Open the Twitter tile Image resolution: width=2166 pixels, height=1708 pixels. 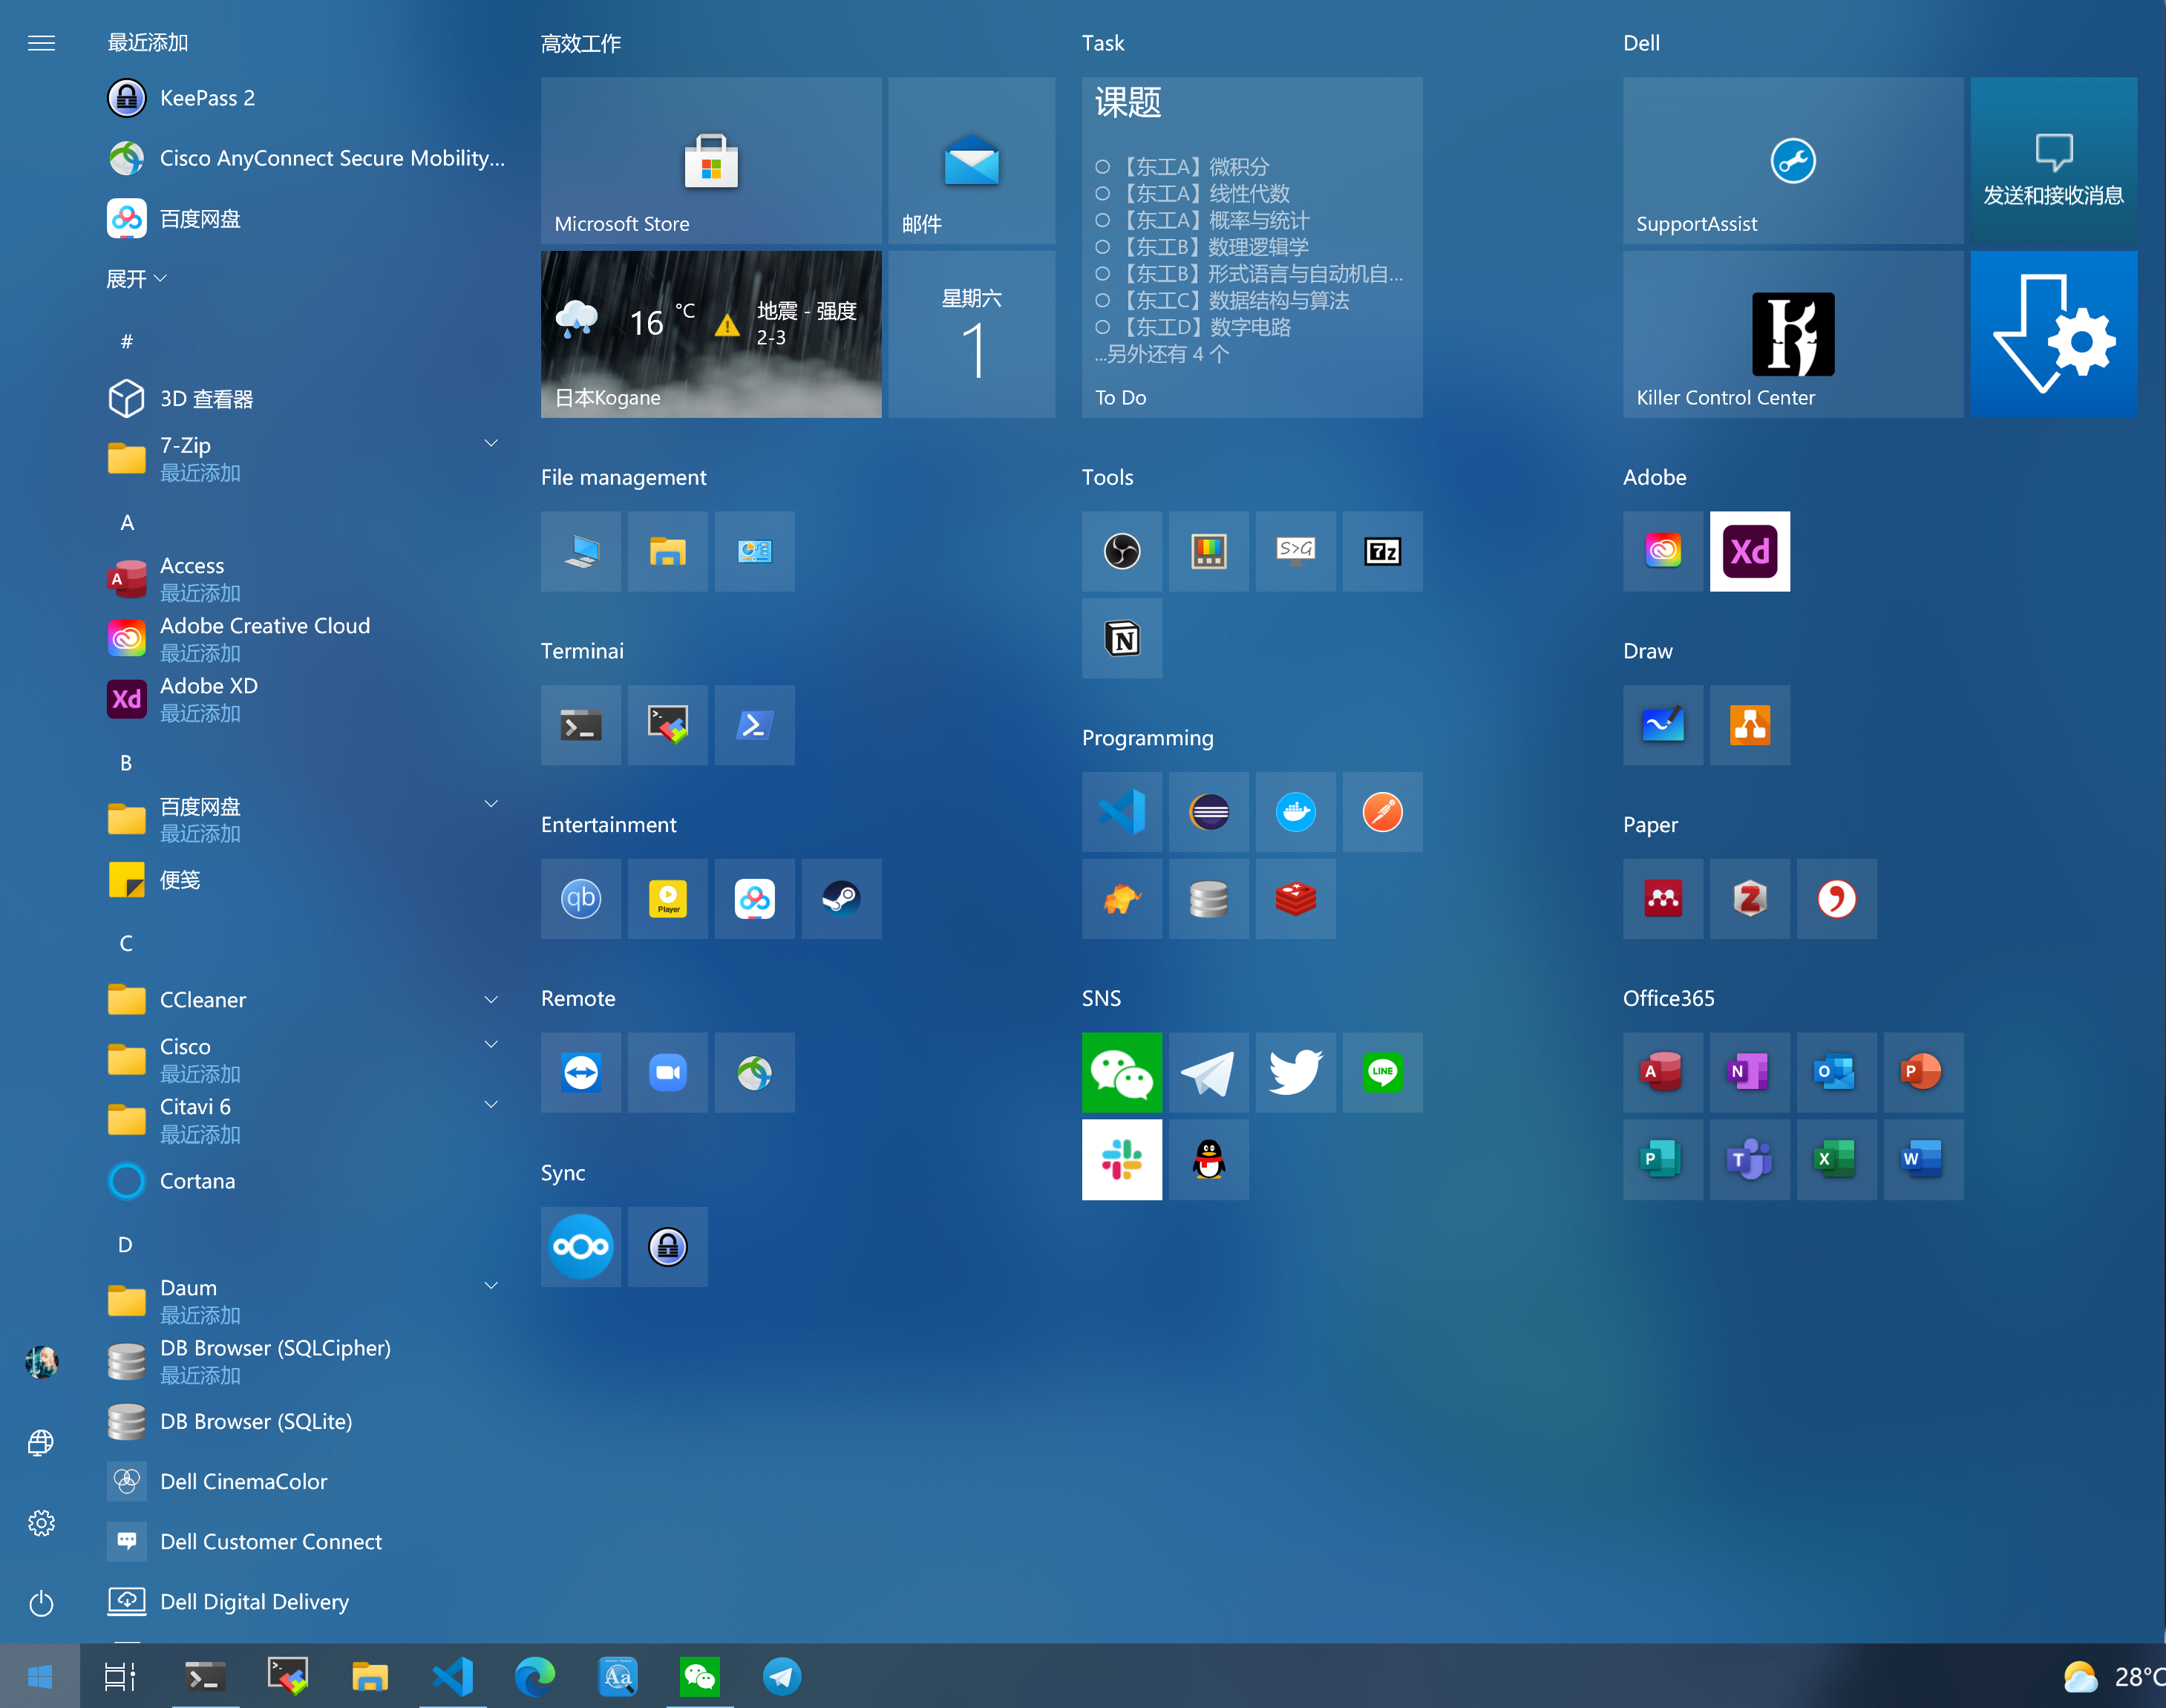pos(1295,1073)
